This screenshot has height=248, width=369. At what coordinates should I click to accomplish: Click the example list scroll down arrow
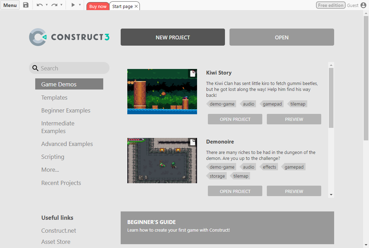pyautogui.click(x=331, y=195)
